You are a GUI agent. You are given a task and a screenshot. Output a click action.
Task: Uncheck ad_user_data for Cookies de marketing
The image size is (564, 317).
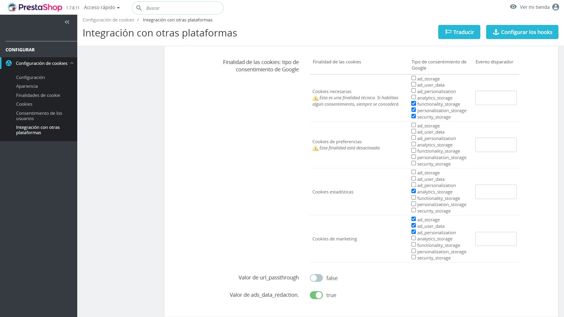pyautogui.click(x=414, y=225)
